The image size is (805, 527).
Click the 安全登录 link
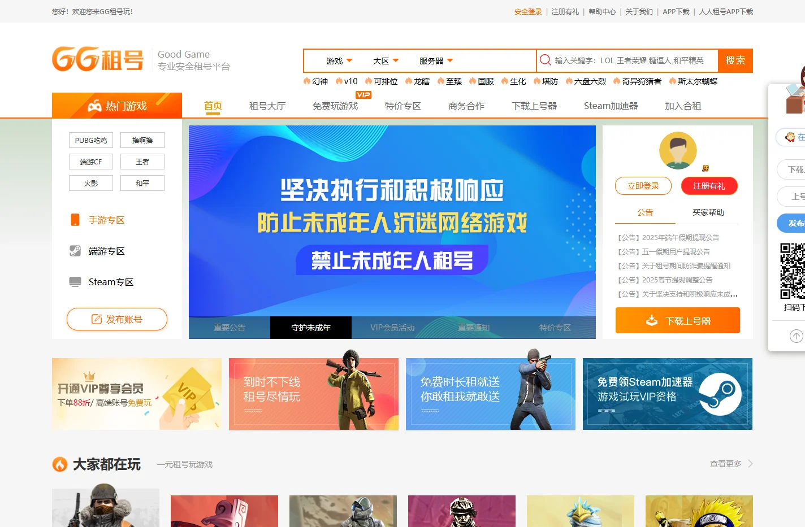528,11
